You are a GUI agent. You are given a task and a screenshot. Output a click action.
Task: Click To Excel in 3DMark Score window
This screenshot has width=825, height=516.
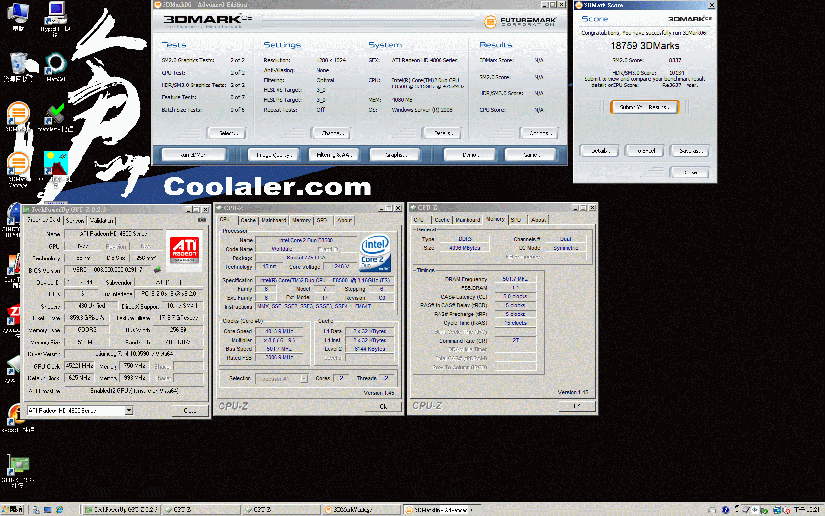point(645,151)
